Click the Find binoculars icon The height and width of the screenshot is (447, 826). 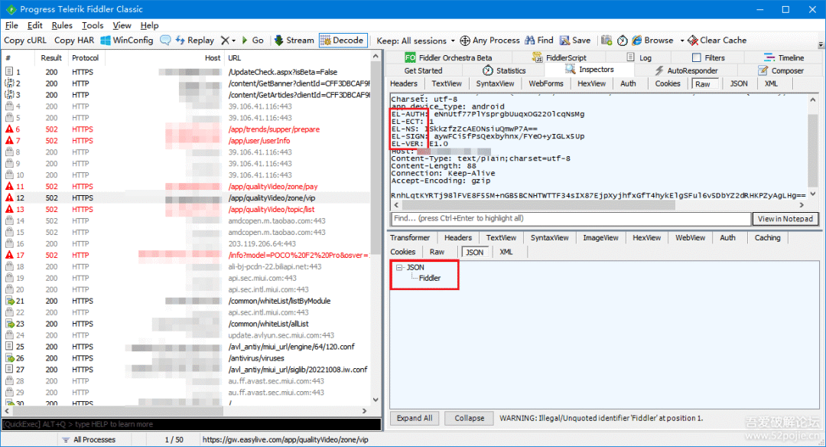[530, 40]
